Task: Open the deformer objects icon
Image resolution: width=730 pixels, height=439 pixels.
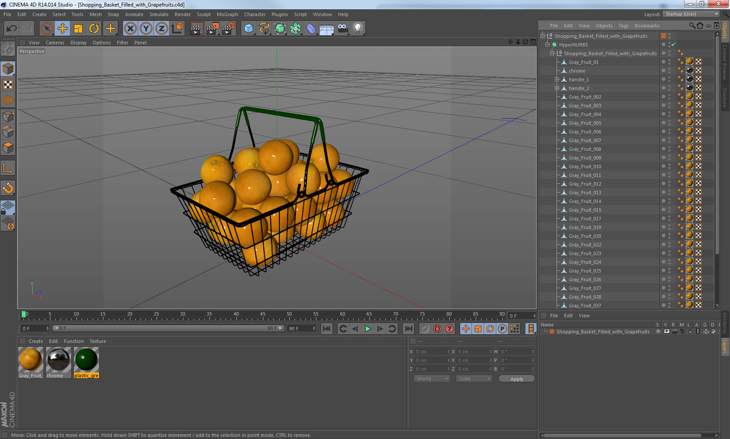Action: (311, 29)
